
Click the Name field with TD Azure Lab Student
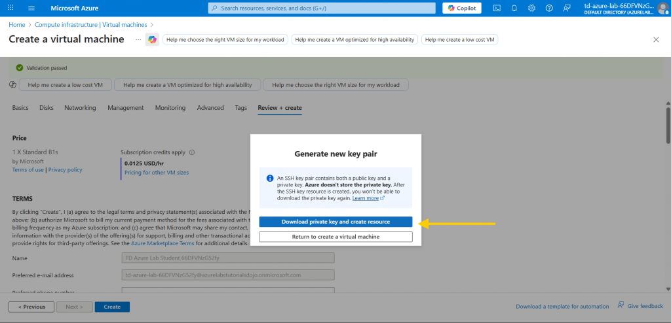click(x=228, y=258)
